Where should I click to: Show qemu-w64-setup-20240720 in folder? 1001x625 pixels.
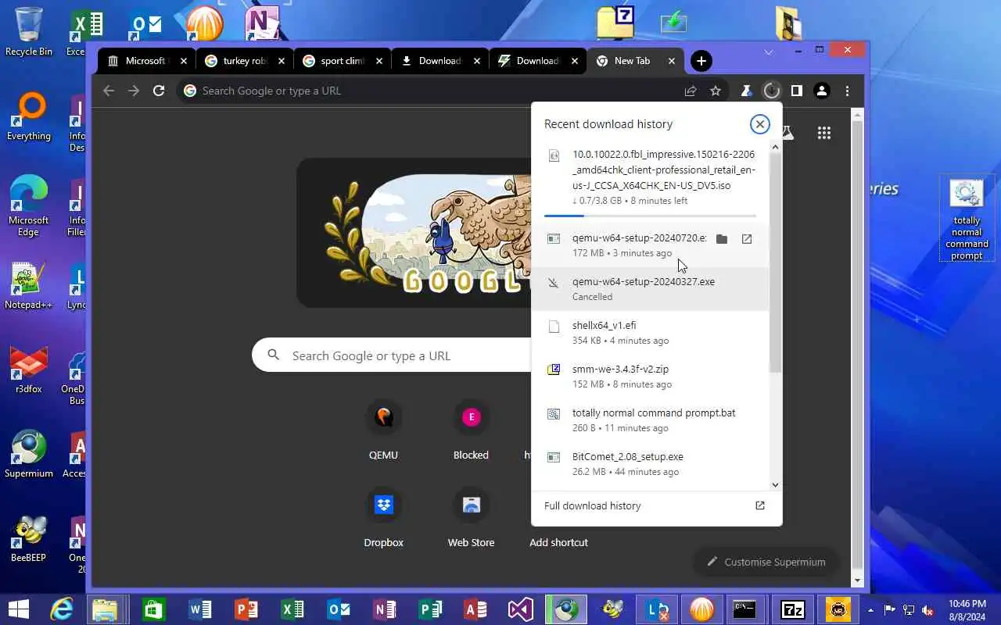tap(722, 239)
